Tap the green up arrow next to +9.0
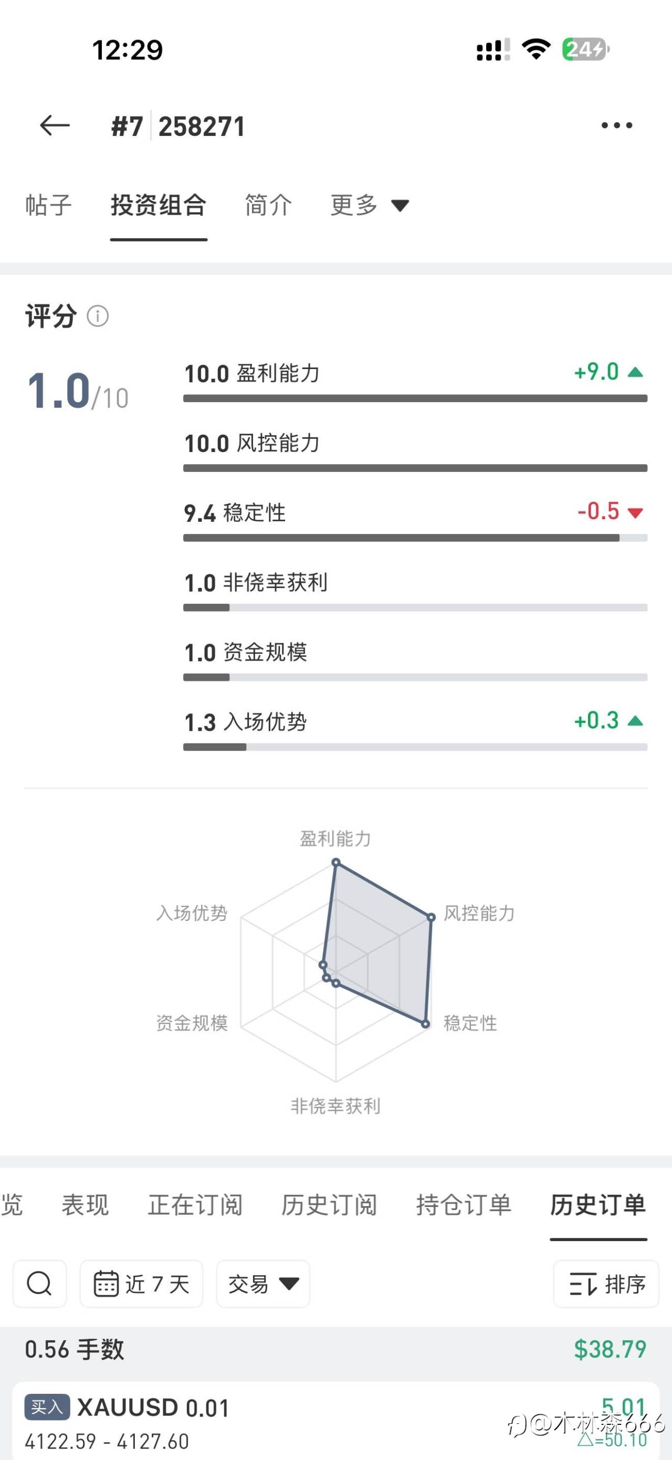 tap(635, 372)
